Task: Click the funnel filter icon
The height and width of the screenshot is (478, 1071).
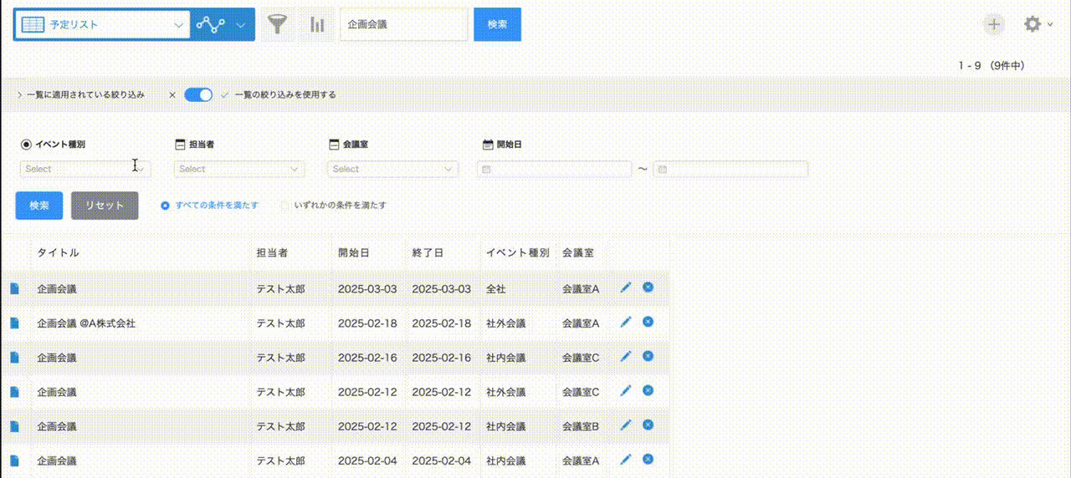Action: pos(277,25)
